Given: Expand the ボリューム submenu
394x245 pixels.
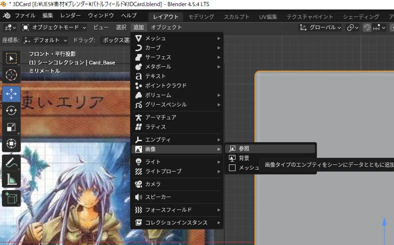Looking at the screenshot, I should coord(177,95).
